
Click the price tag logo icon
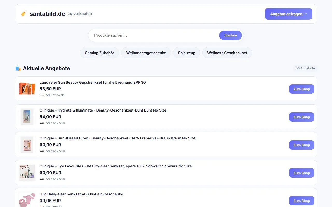[23, 14]
